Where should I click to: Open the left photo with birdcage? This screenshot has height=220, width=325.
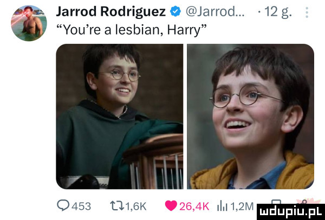[120, 117]
